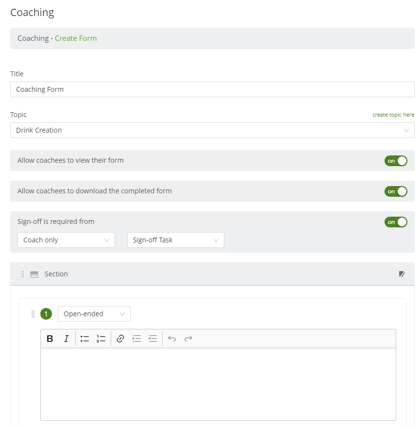Viewport: 419px width, 427px height.
Task: Expand the Sign-off Task dropdown
Action: pos(176,240)
